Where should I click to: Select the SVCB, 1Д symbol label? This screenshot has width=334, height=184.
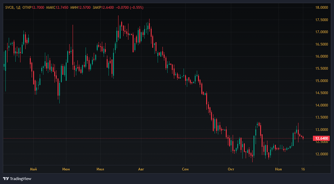coord(13,7)
